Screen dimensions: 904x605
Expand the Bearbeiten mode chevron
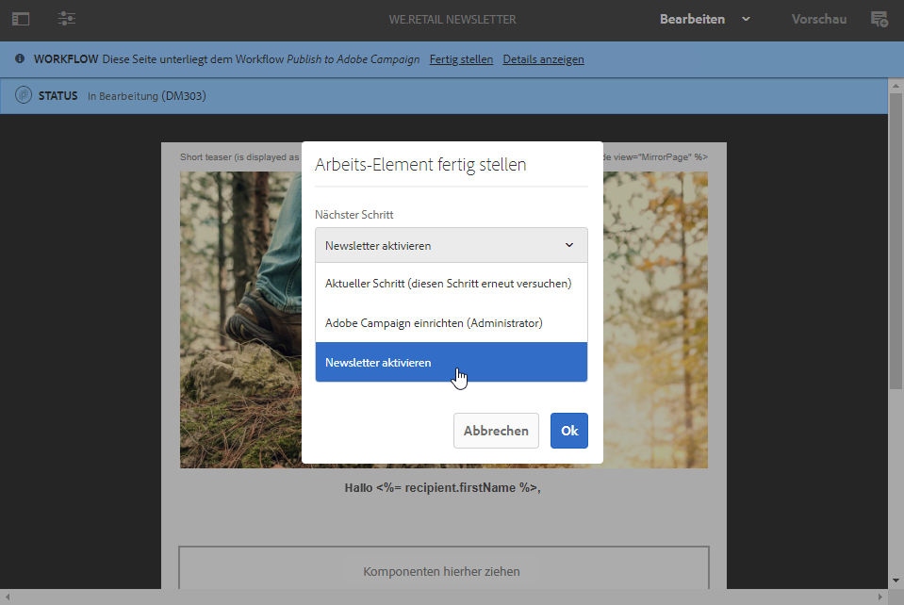746,19
